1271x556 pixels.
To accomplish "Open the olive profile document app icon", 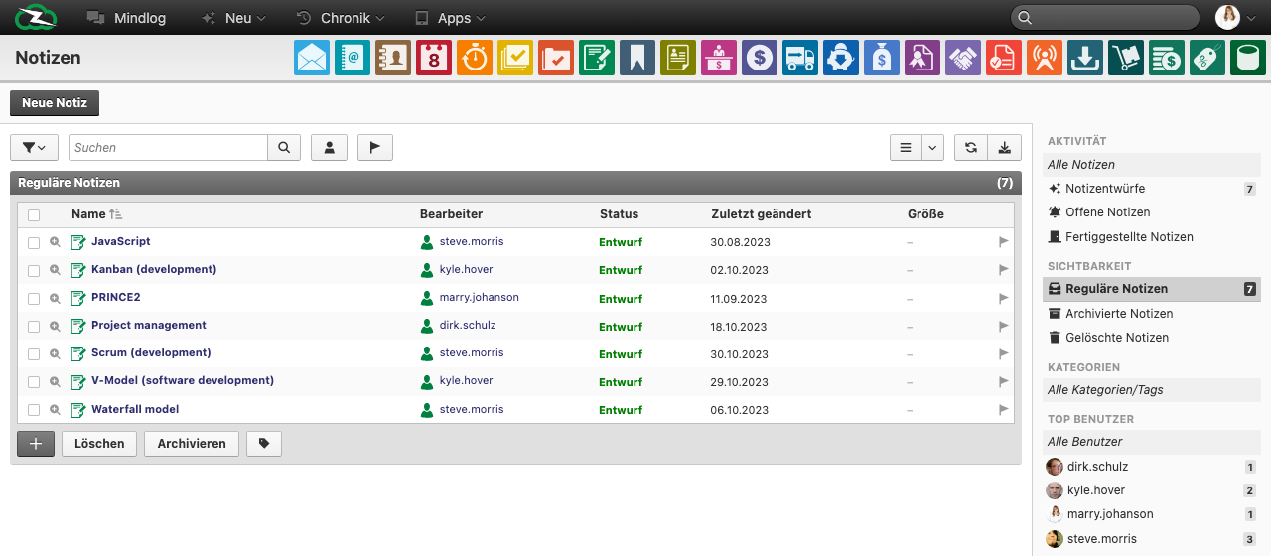I will (x=678, y=58).
